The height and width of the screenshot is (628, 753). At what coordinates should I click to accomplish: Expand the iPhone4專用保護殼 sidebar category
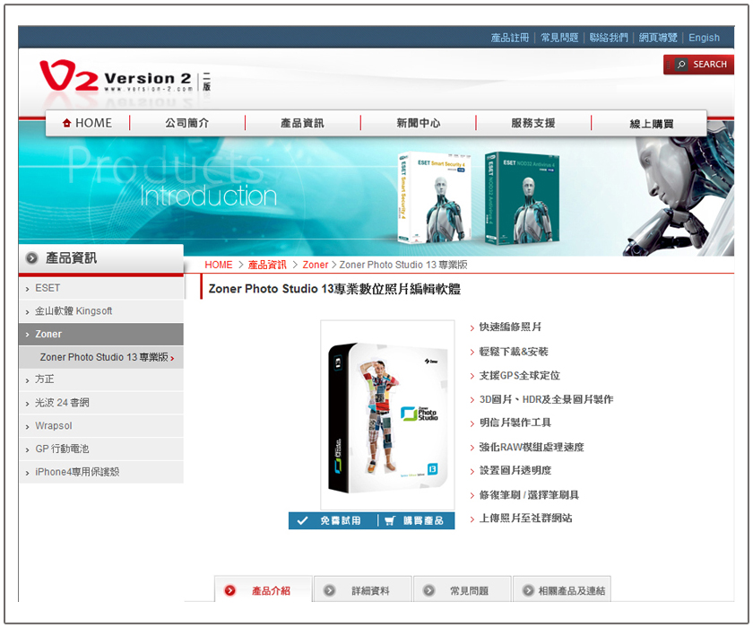[x=101, y=472]
